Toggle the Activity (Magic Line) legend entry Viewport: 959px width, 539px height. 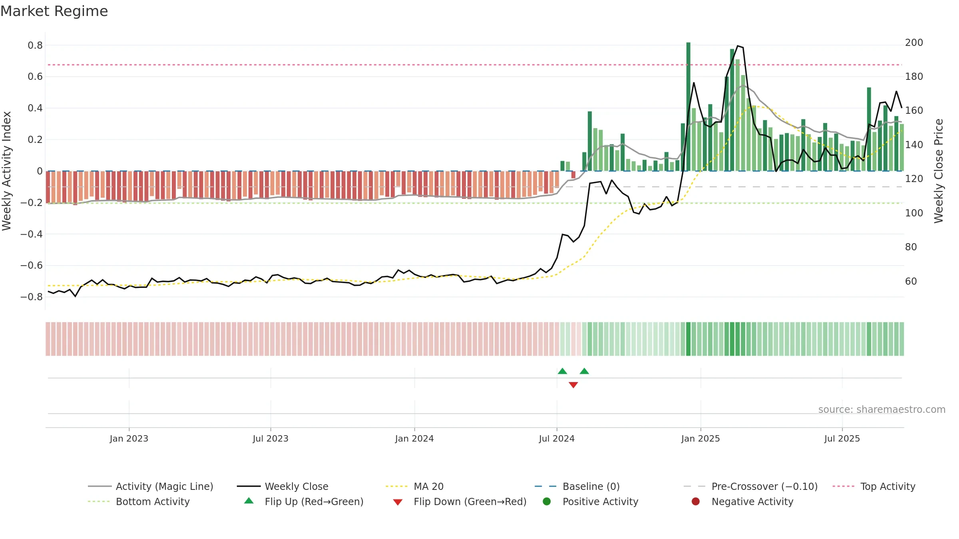pyautogui.click(x=151, y=486)
